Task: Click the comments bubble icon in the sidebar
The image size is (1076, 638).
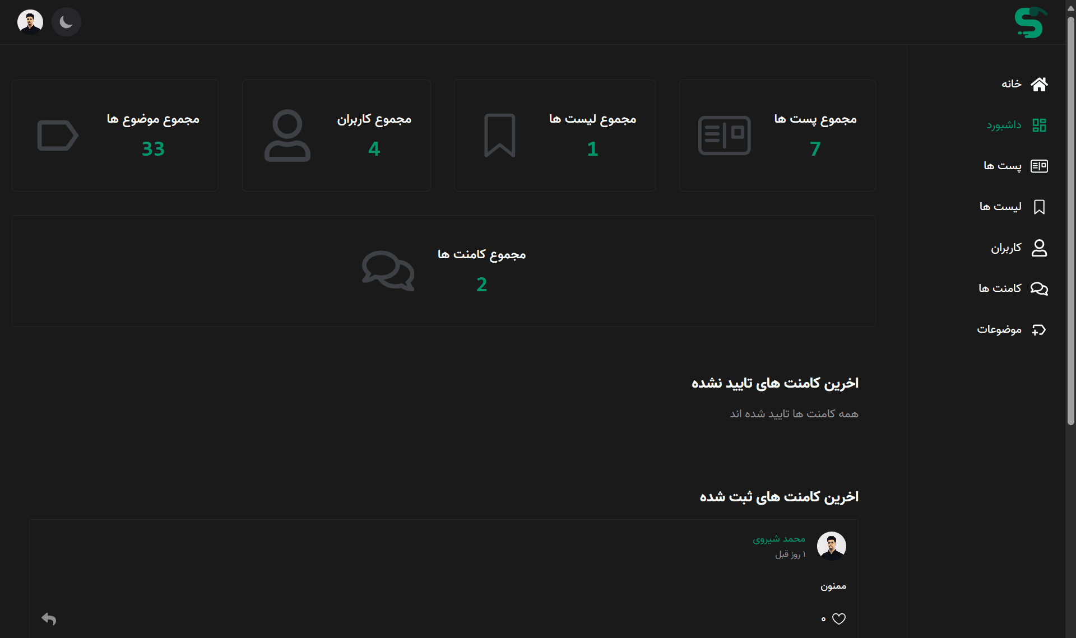Action: coord(1039,288)
